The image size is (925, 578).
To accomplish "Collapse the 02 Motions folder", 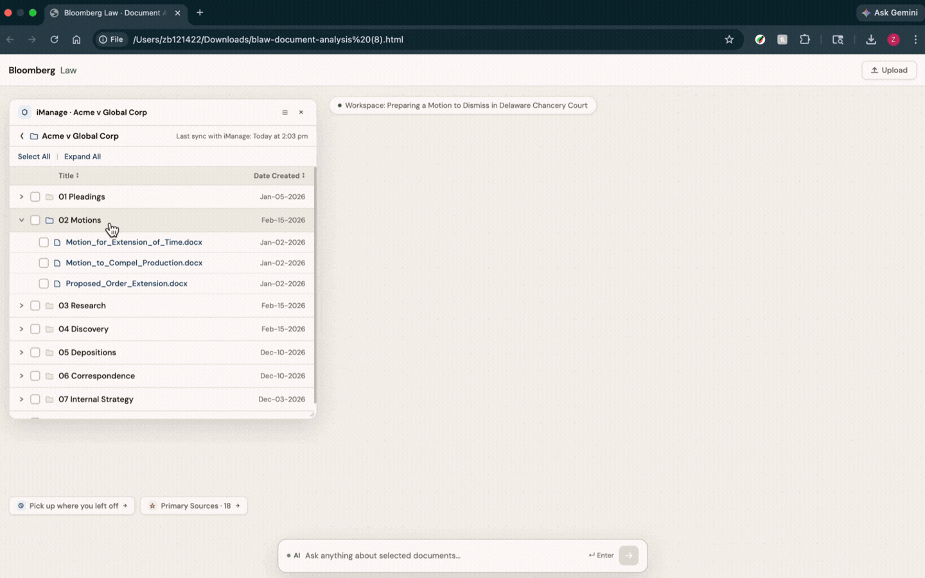I will (x=21, y=220).
